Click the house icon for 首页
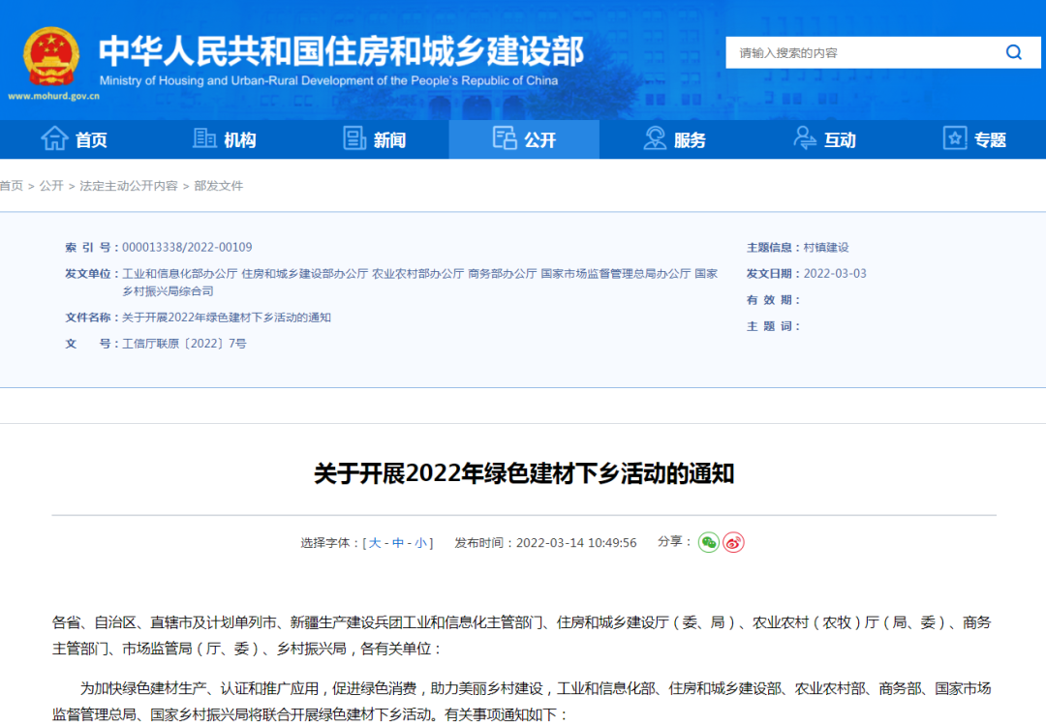1046x726 pixels. [x=54, y=139]
